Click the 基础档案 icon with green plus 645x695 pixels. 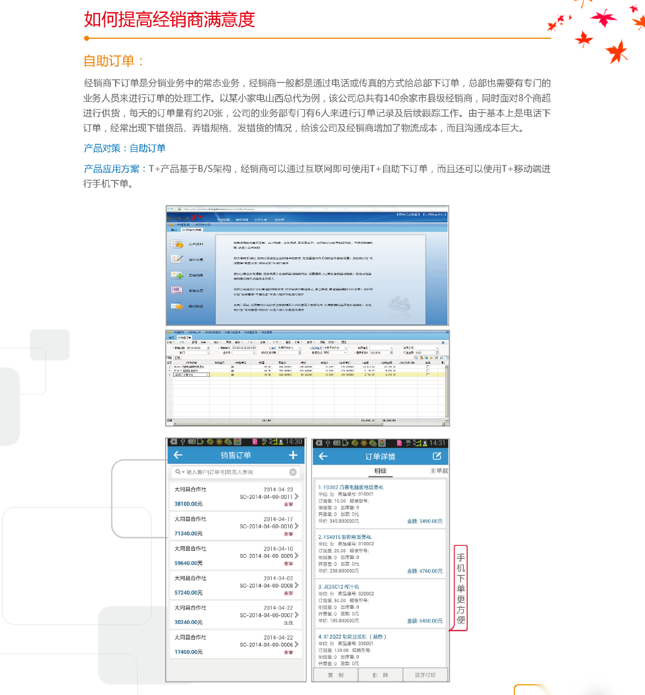point(177,275)
